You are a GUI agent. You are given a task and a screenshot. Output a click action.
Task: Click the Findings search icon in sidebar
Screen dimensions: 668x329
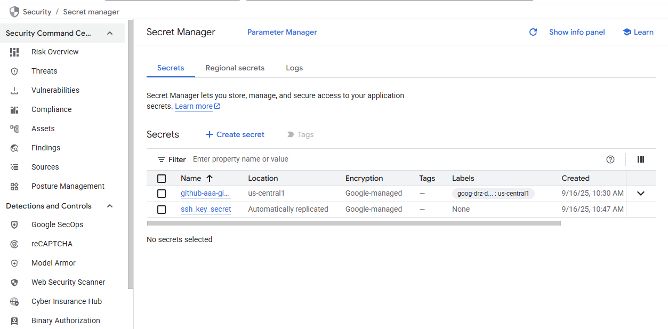pyautogui.click(x=14, y=148)
